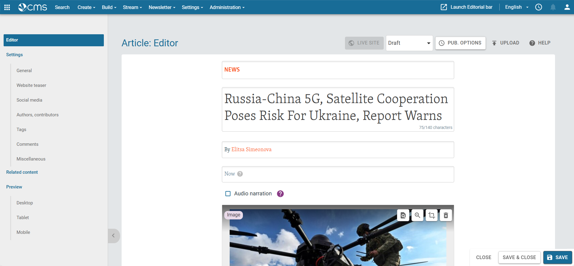Select the crop image tool icon
This screenshot has height=266, width=574.
432,215
